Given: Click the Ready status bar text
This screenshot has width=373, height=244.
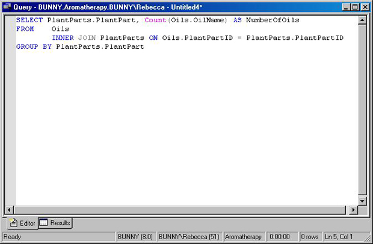Looking at the screenshot, I should point(12,237).
